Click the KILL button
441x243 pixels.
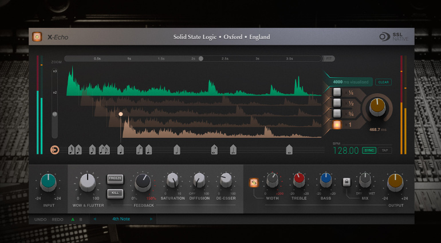click(x=115, y=194)
